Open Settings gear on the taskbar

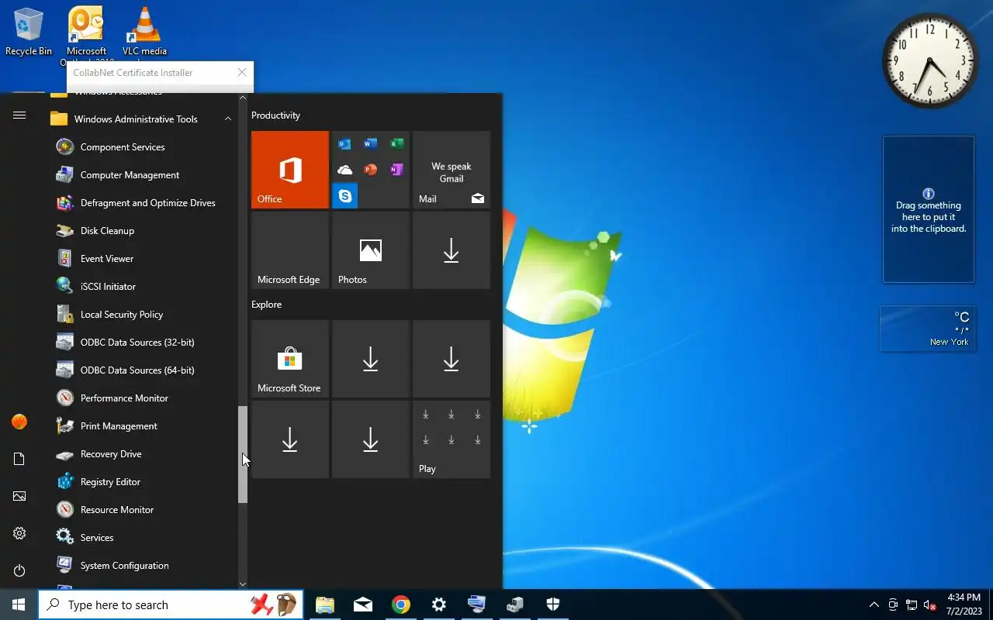pyautogui.click(x=439, y=604)
